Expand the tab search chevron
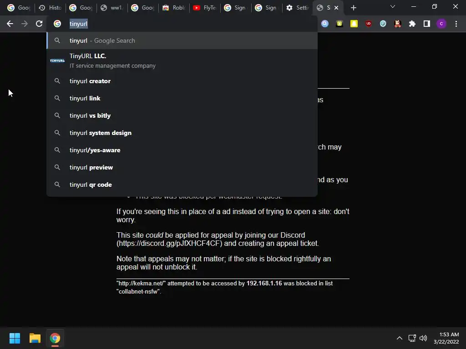 click(x=393, y=6)
